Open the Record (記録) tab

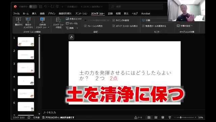(x=110, y=14)
